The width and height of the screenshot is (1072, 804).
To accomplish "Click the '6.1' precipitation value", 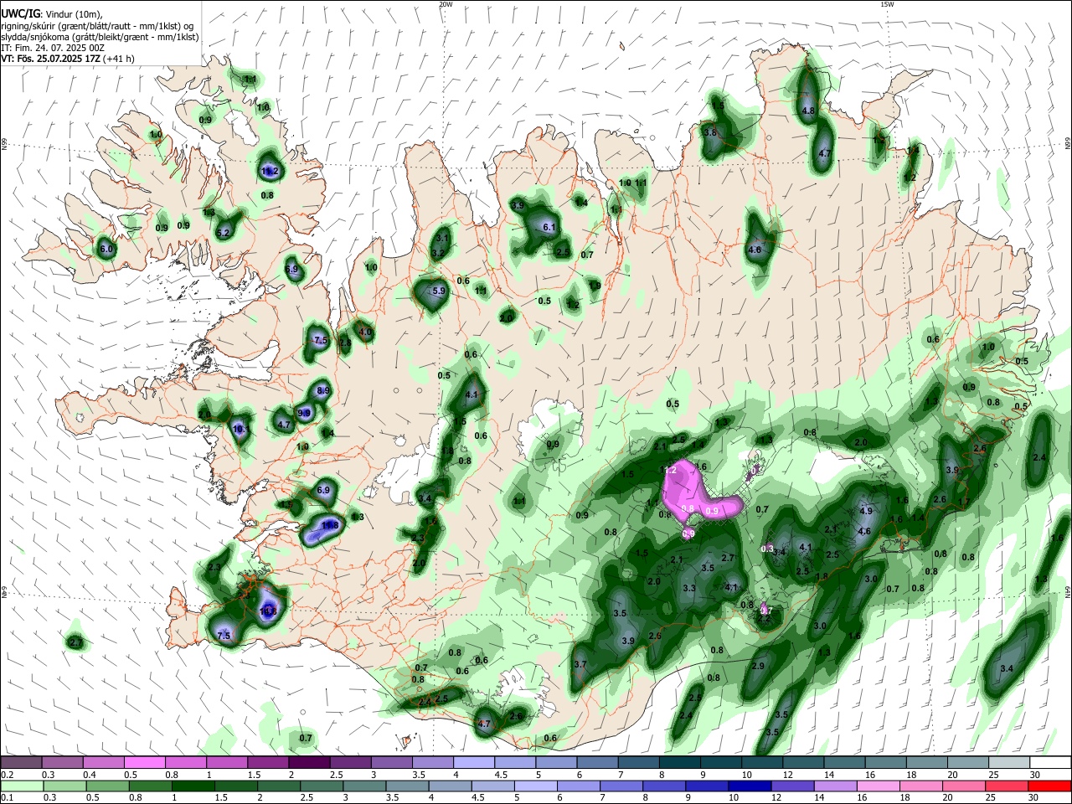I will point(549,228).
